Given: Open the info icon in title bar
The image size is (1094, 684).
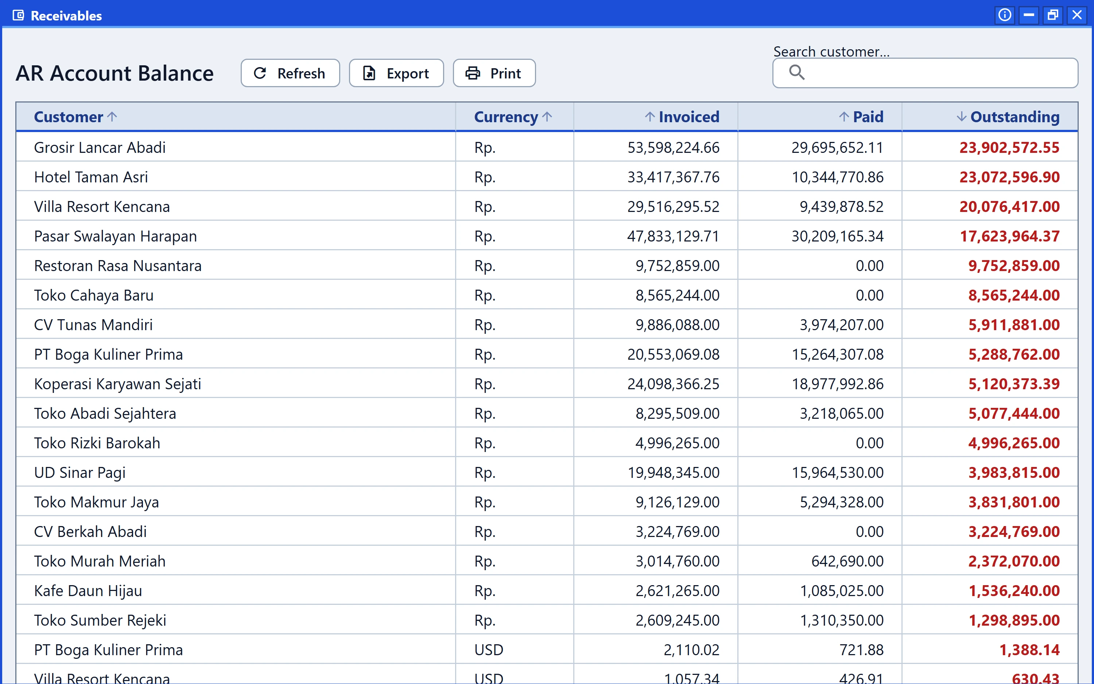Looking at the screenshot, I should (x=1005, y=15).
